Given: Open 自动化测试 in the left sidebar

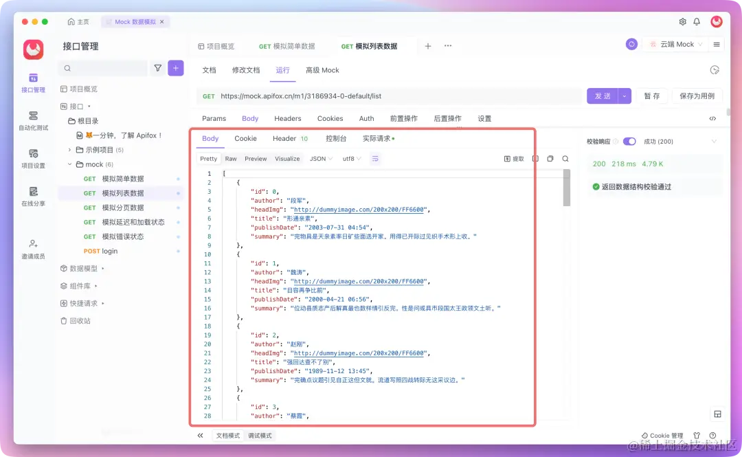Looking at the screenshot, I should click(x=33, y=121).
